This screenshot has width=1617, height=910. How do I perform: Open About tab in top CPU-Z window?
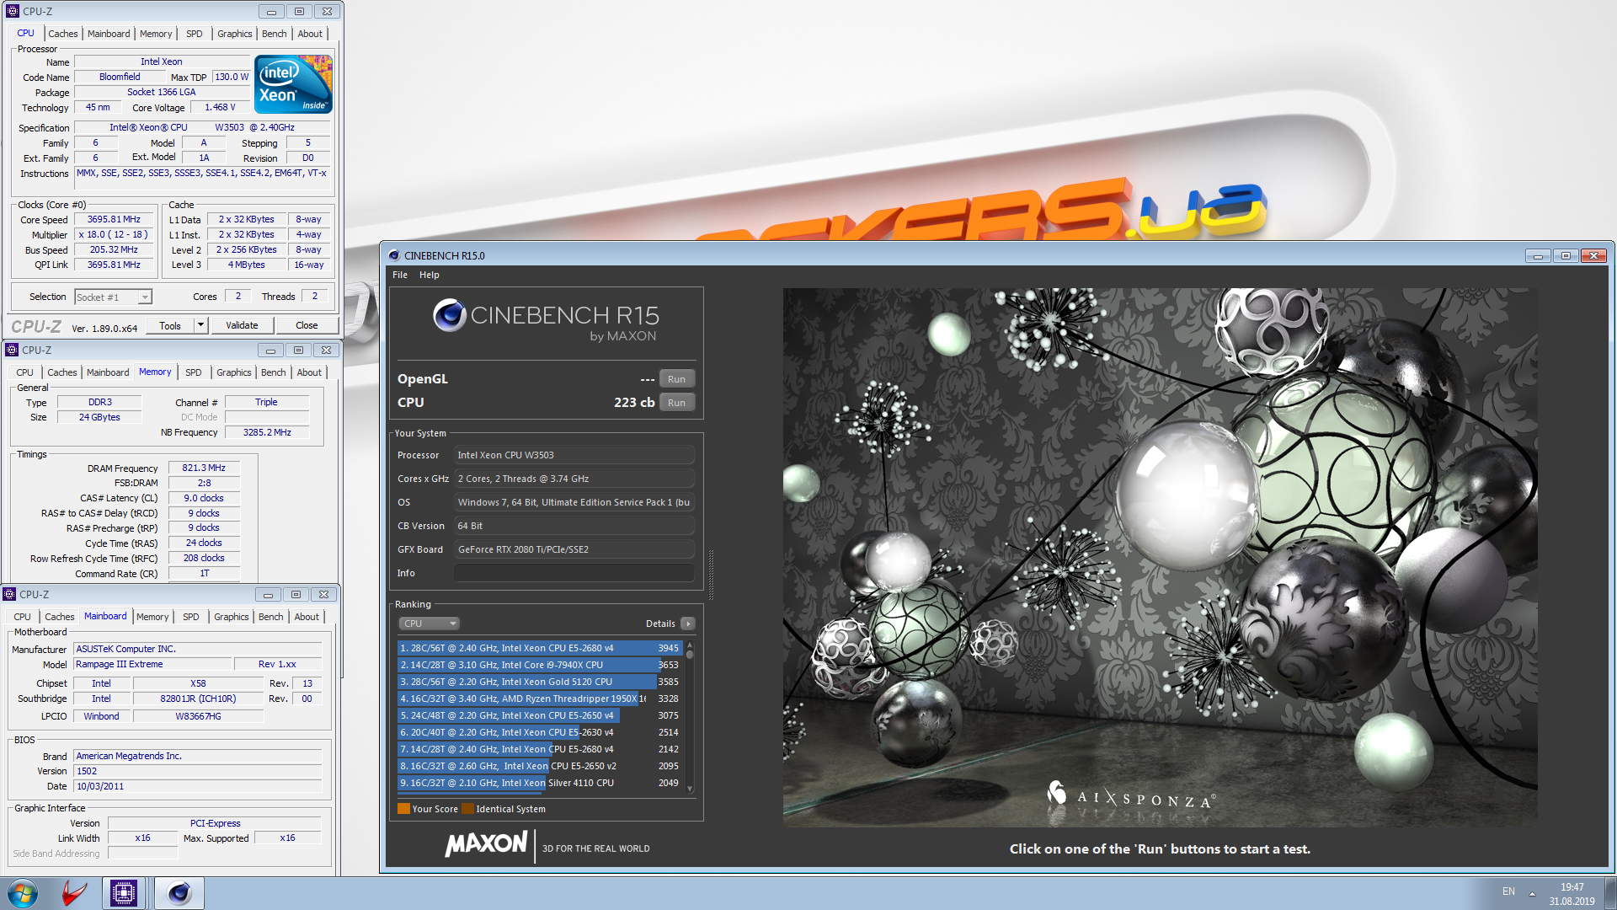pos(310,34)
